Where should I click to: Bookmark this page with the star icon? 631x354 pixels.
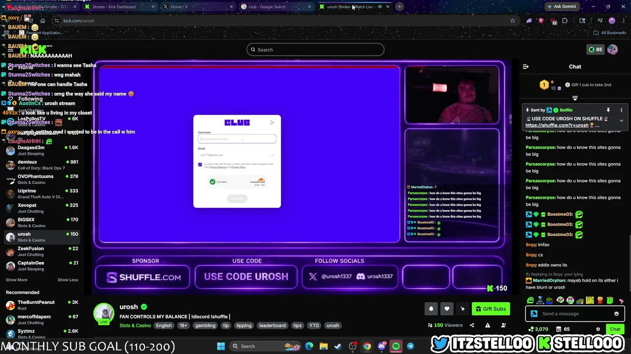[513, 21]
